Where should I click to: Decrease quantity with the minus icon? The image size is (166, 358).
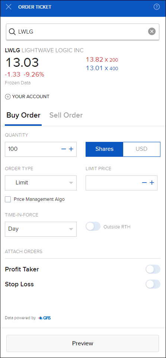64,149
